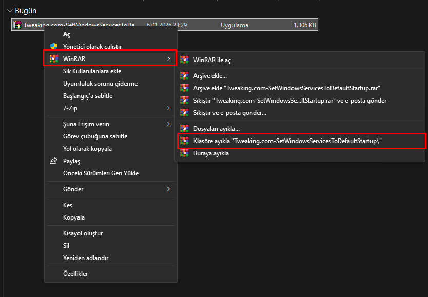Viewport: 428px width, 297px height.
Task: Click the date cell '6.01.2026 23:29'
Action: tap(167, 25)
